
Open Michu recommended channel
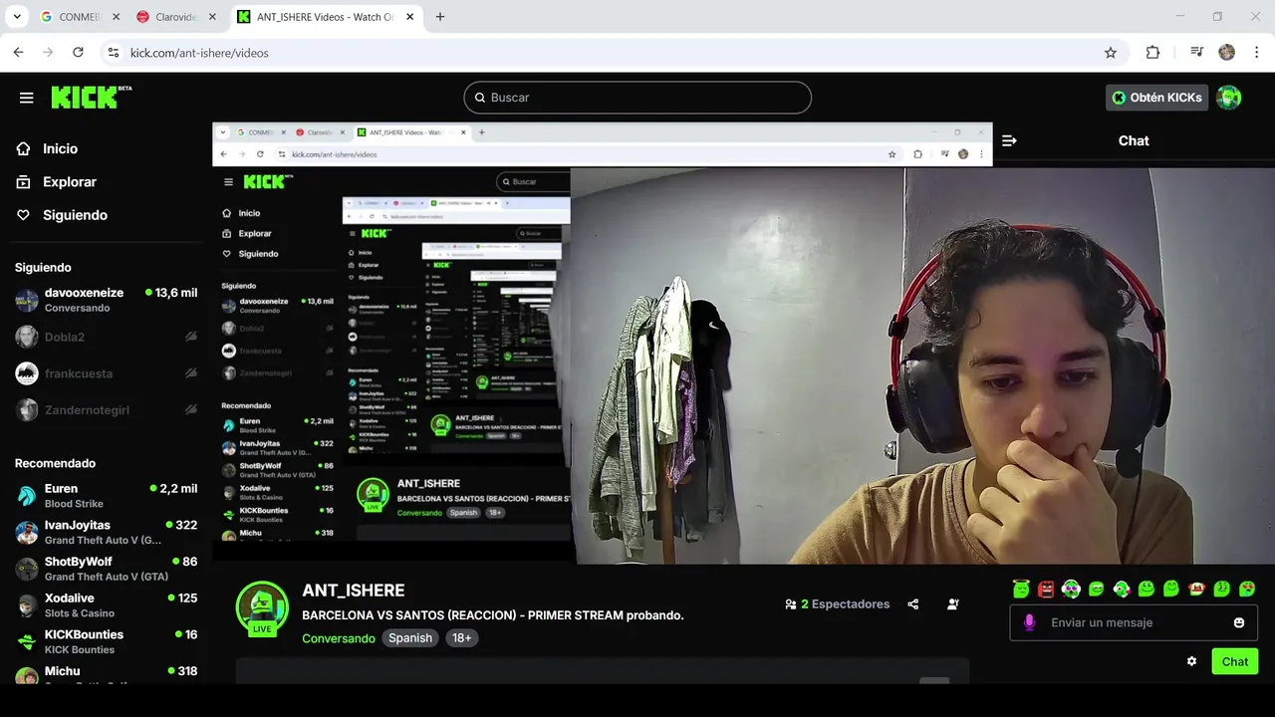tap(106, 674)
